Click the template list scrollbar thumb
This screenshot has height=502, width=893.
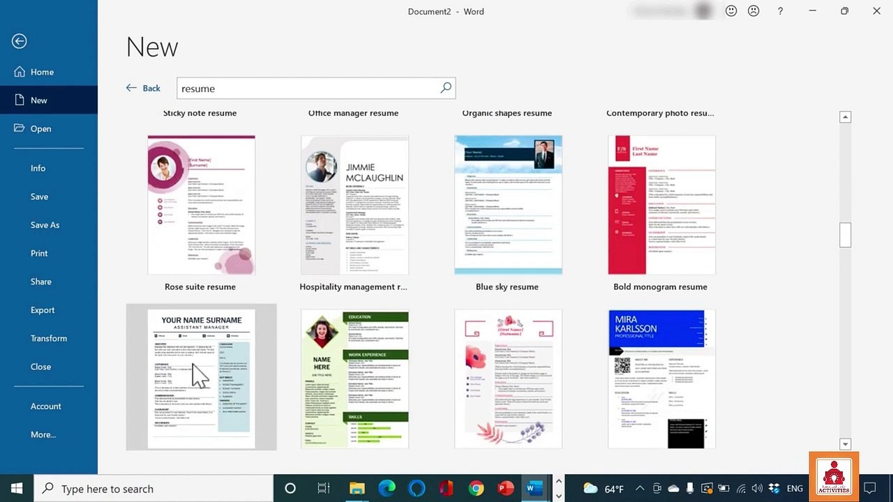[845, 235]
